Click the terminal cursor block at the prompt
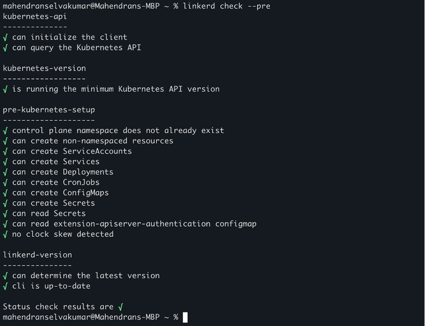This screenshot has height=326, width=425. pos(185,317)
